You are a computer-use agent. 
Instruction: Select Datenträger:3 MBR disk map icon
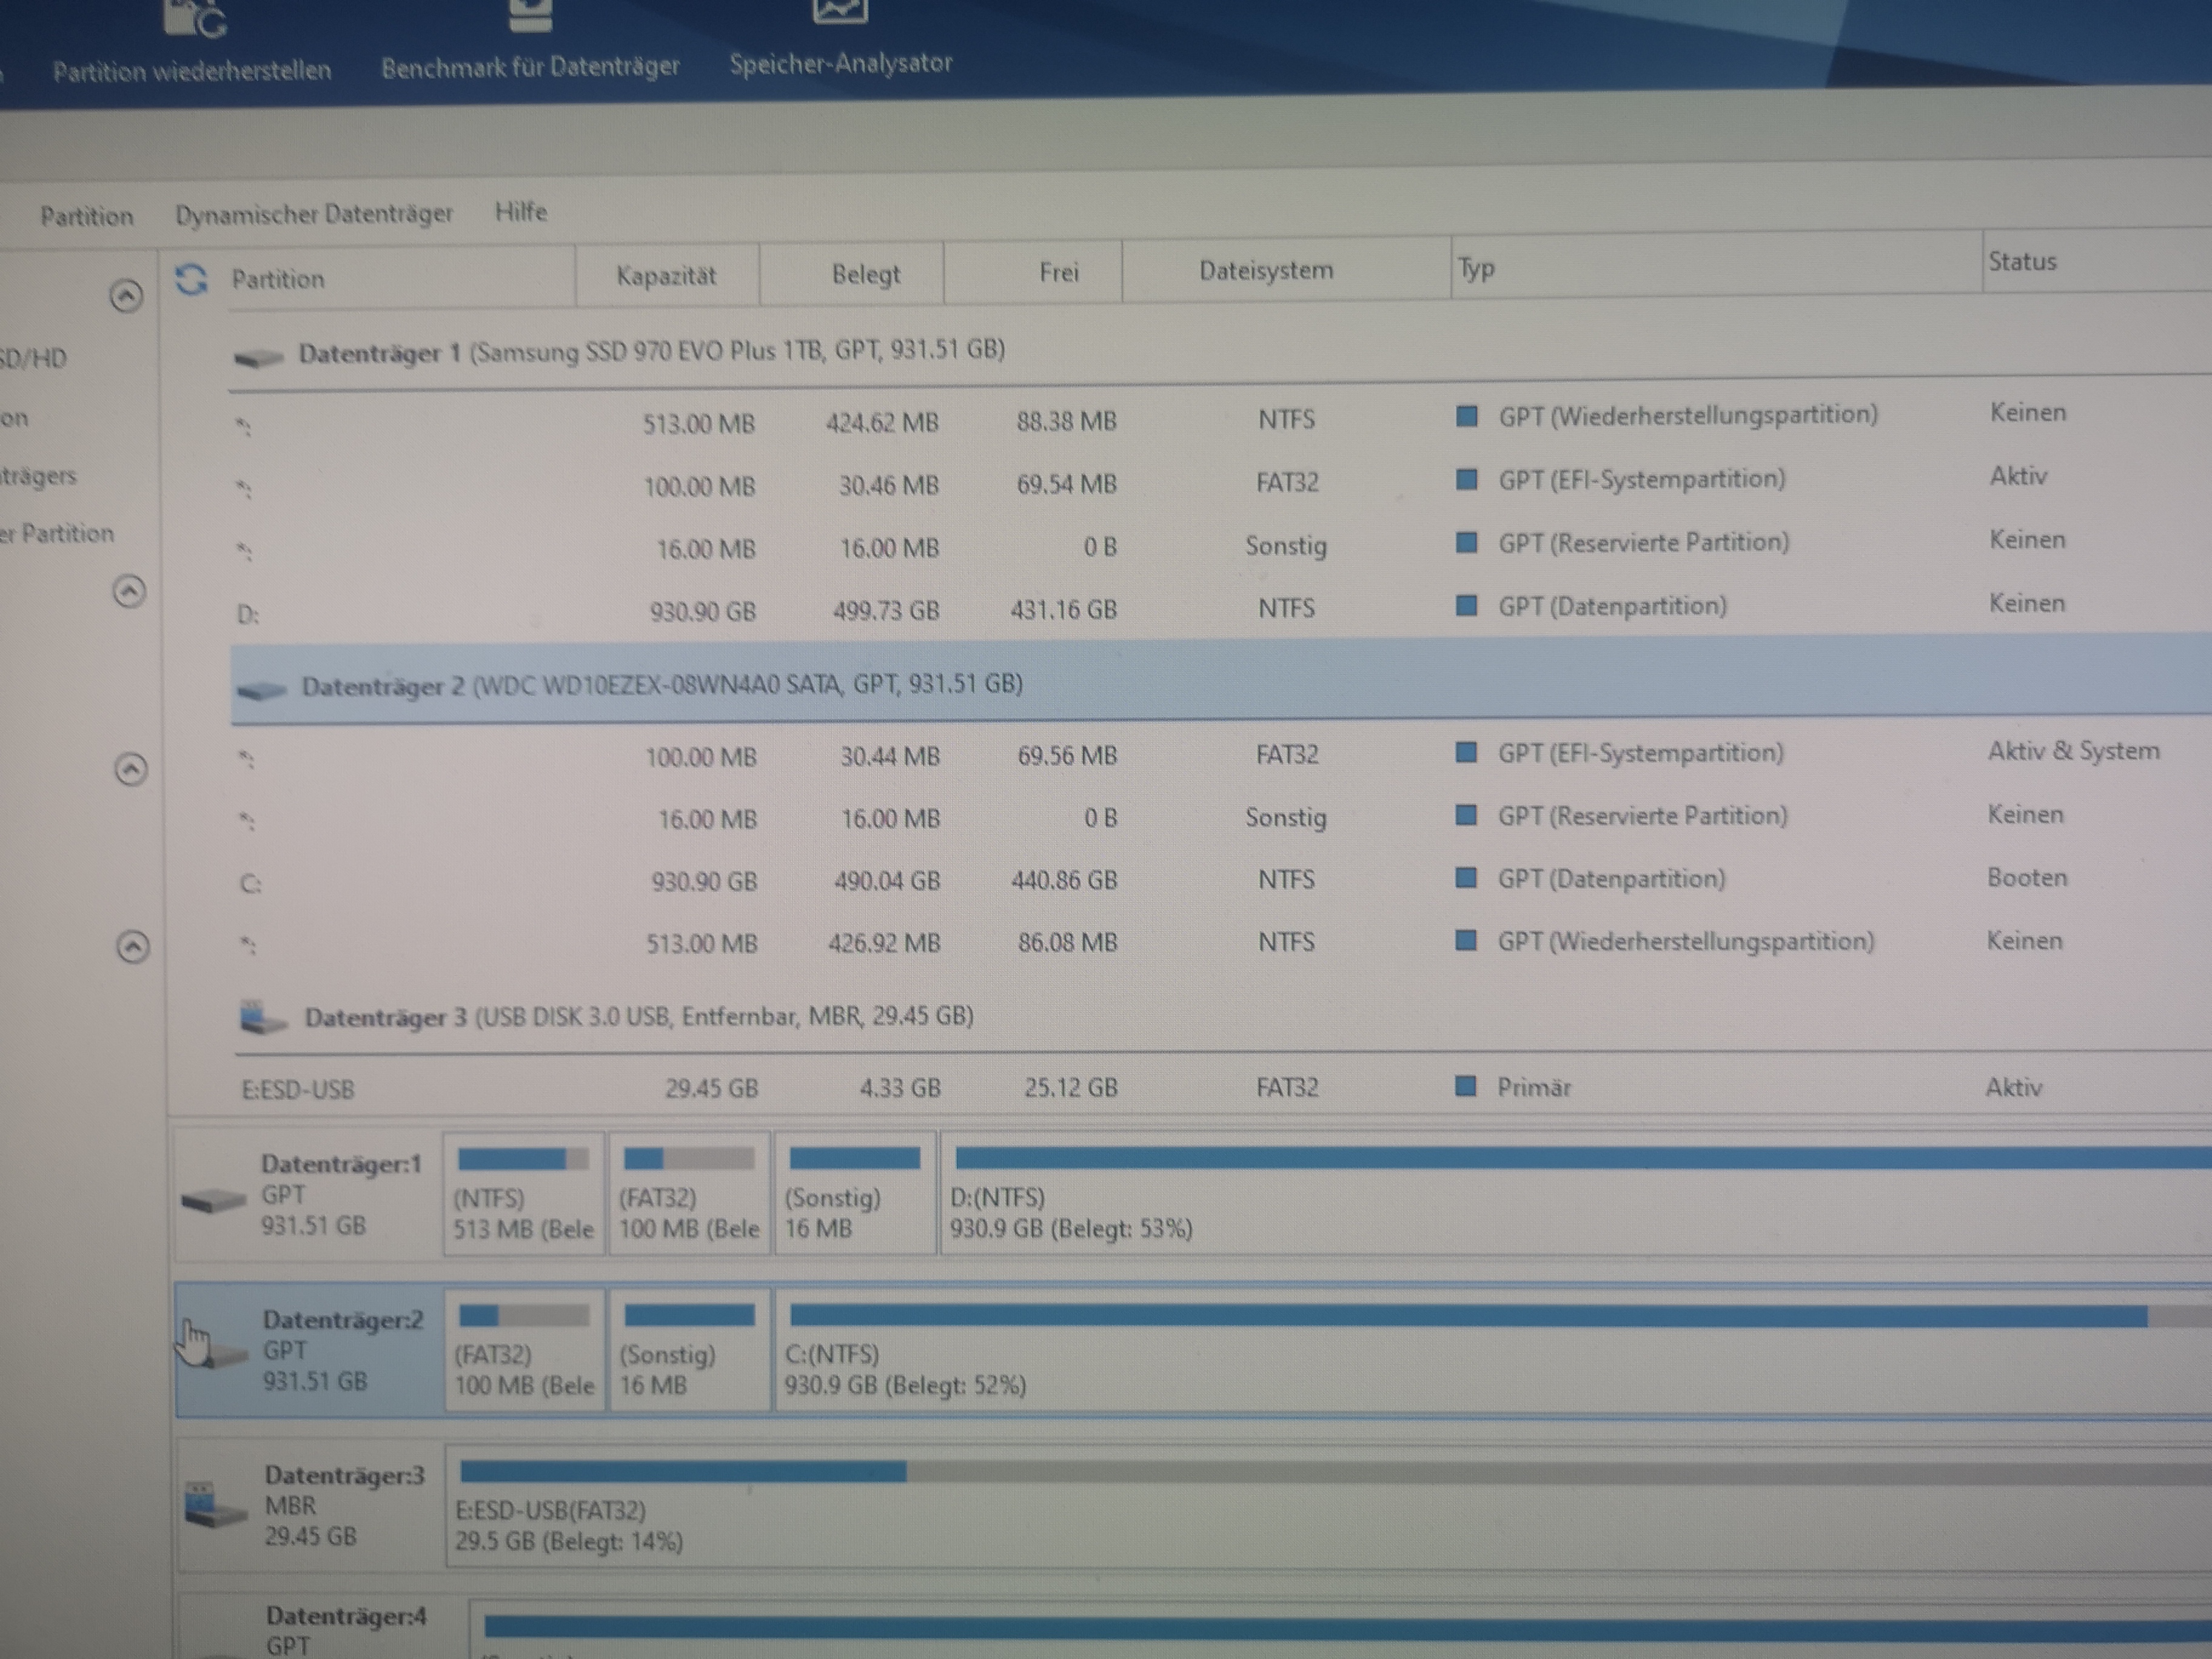point(215,1504)
